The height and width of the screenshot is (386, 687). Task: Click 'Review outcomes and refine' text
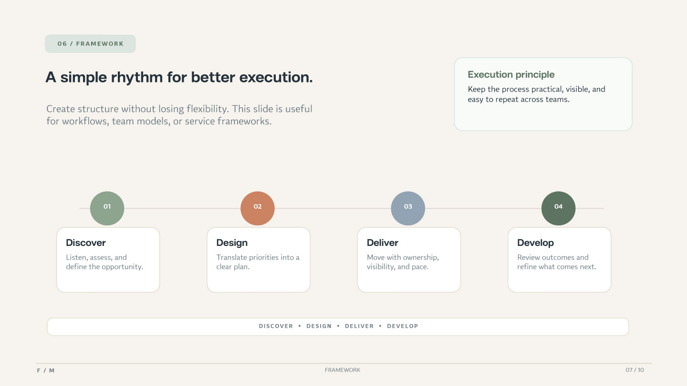557,262
